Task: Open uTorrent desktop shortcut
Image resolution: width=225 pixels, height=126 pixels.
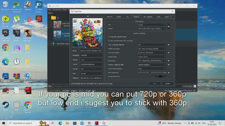Action: pyautogui.click(x=17, y=20)
